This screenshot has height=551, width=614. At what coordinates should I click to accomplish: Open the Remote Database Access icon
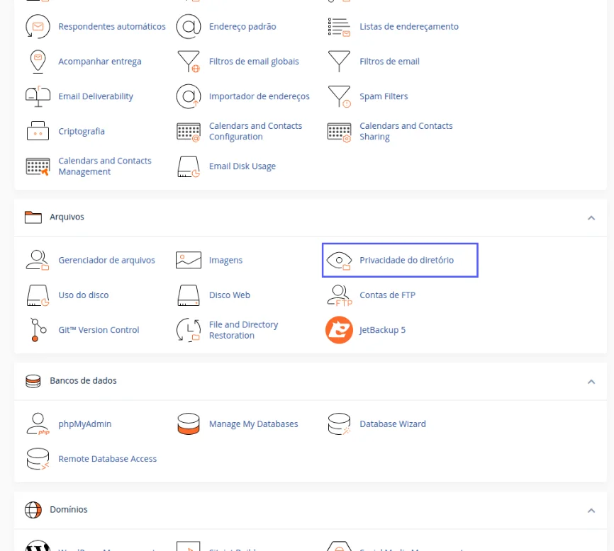38,459
